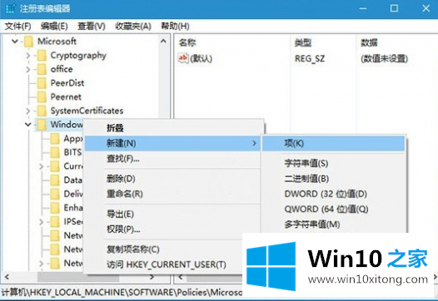
Task: Open the 编辑(E) menu
Action: (54, 27)
